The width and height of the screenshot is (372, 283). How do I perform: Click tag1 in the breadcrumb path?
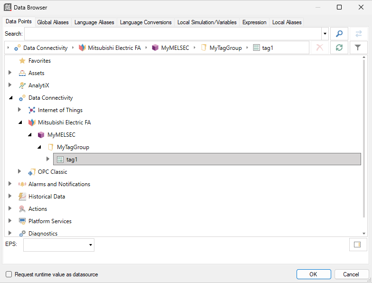pos(268,47)
